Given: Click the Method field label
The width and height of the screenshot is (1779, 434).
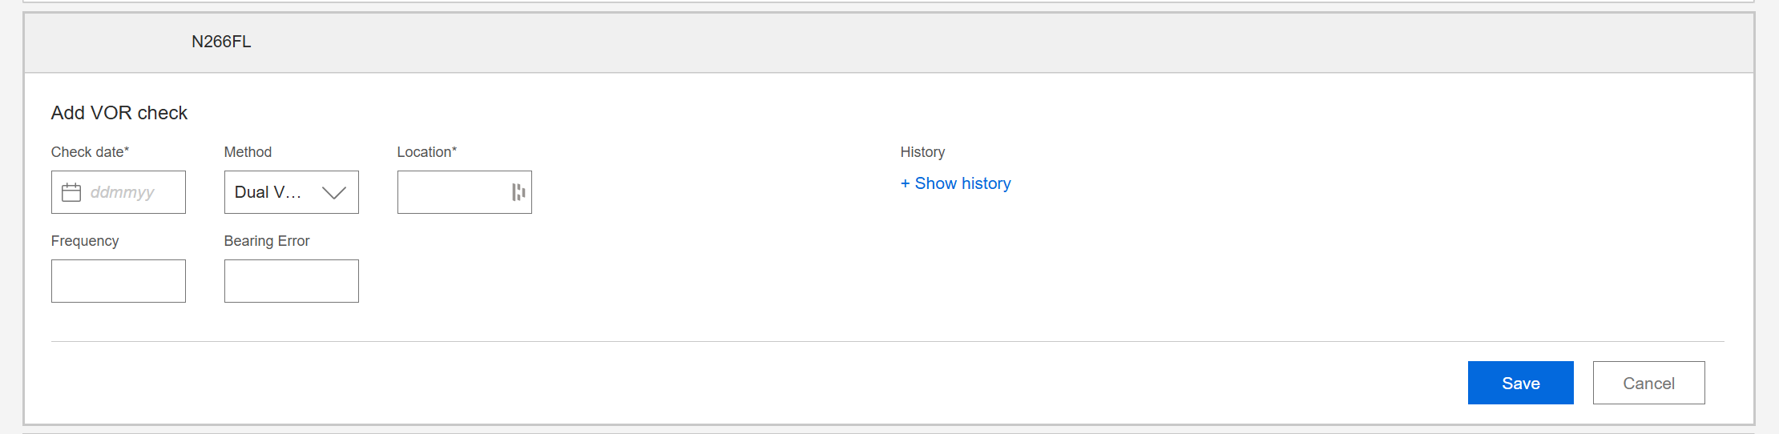Looking at the screenshot, I should click(248, 152).
